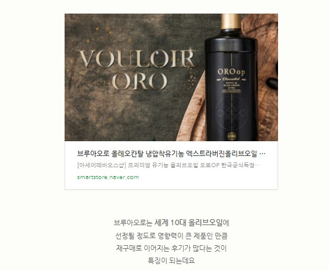Open the 브루아오로 올레오칸탈 product title link

[x=167, y=154]
